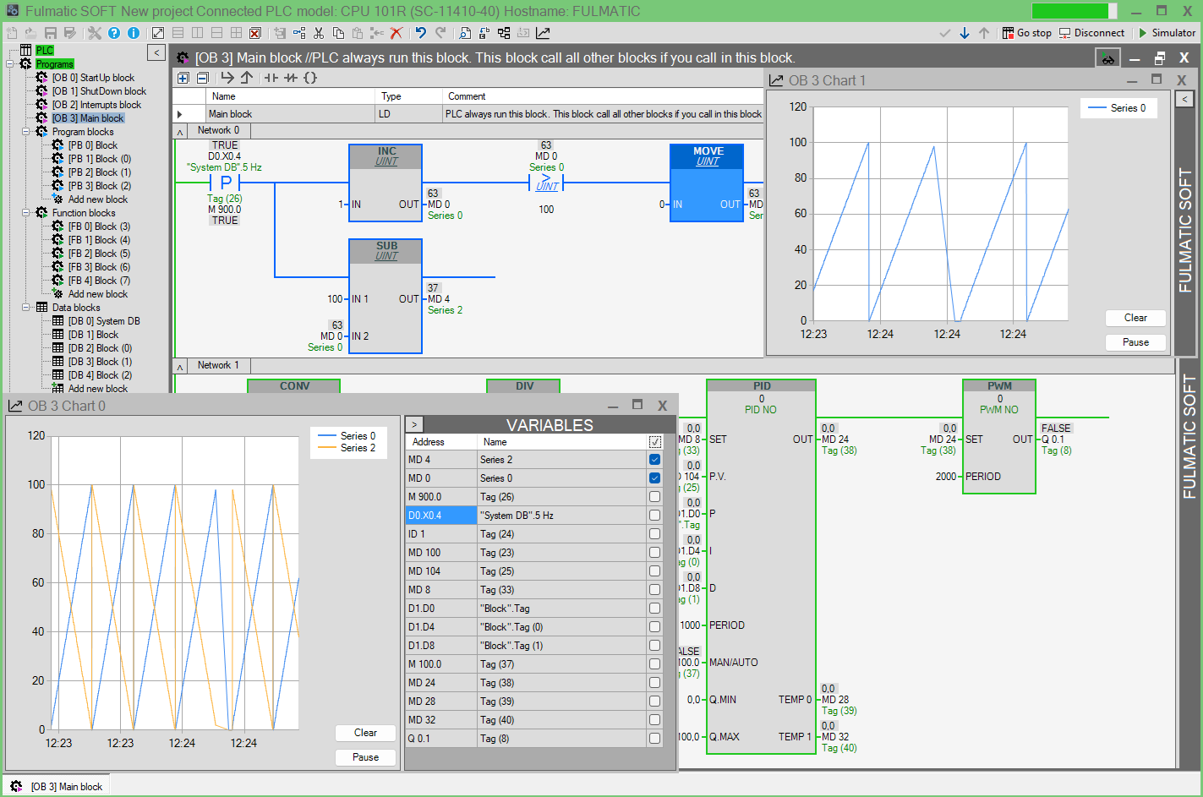
Task: Paste from clipboard via toolbar icon
Action: pyautogui.click(x=358, y=32)
